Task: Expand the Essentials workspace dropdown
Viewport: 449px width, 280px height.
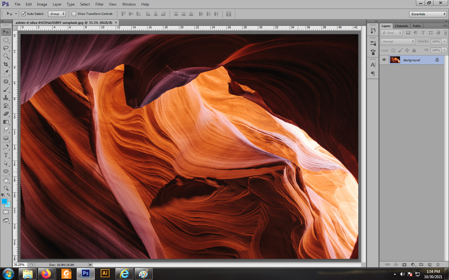Action: click(428, 14)
